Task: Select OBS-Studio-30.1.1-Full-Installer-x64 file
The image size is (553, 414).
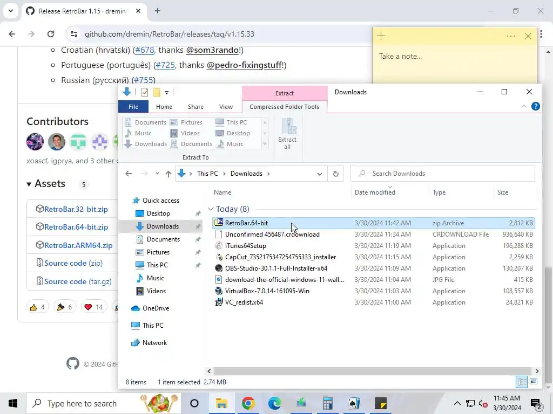Action: point(276,268)
